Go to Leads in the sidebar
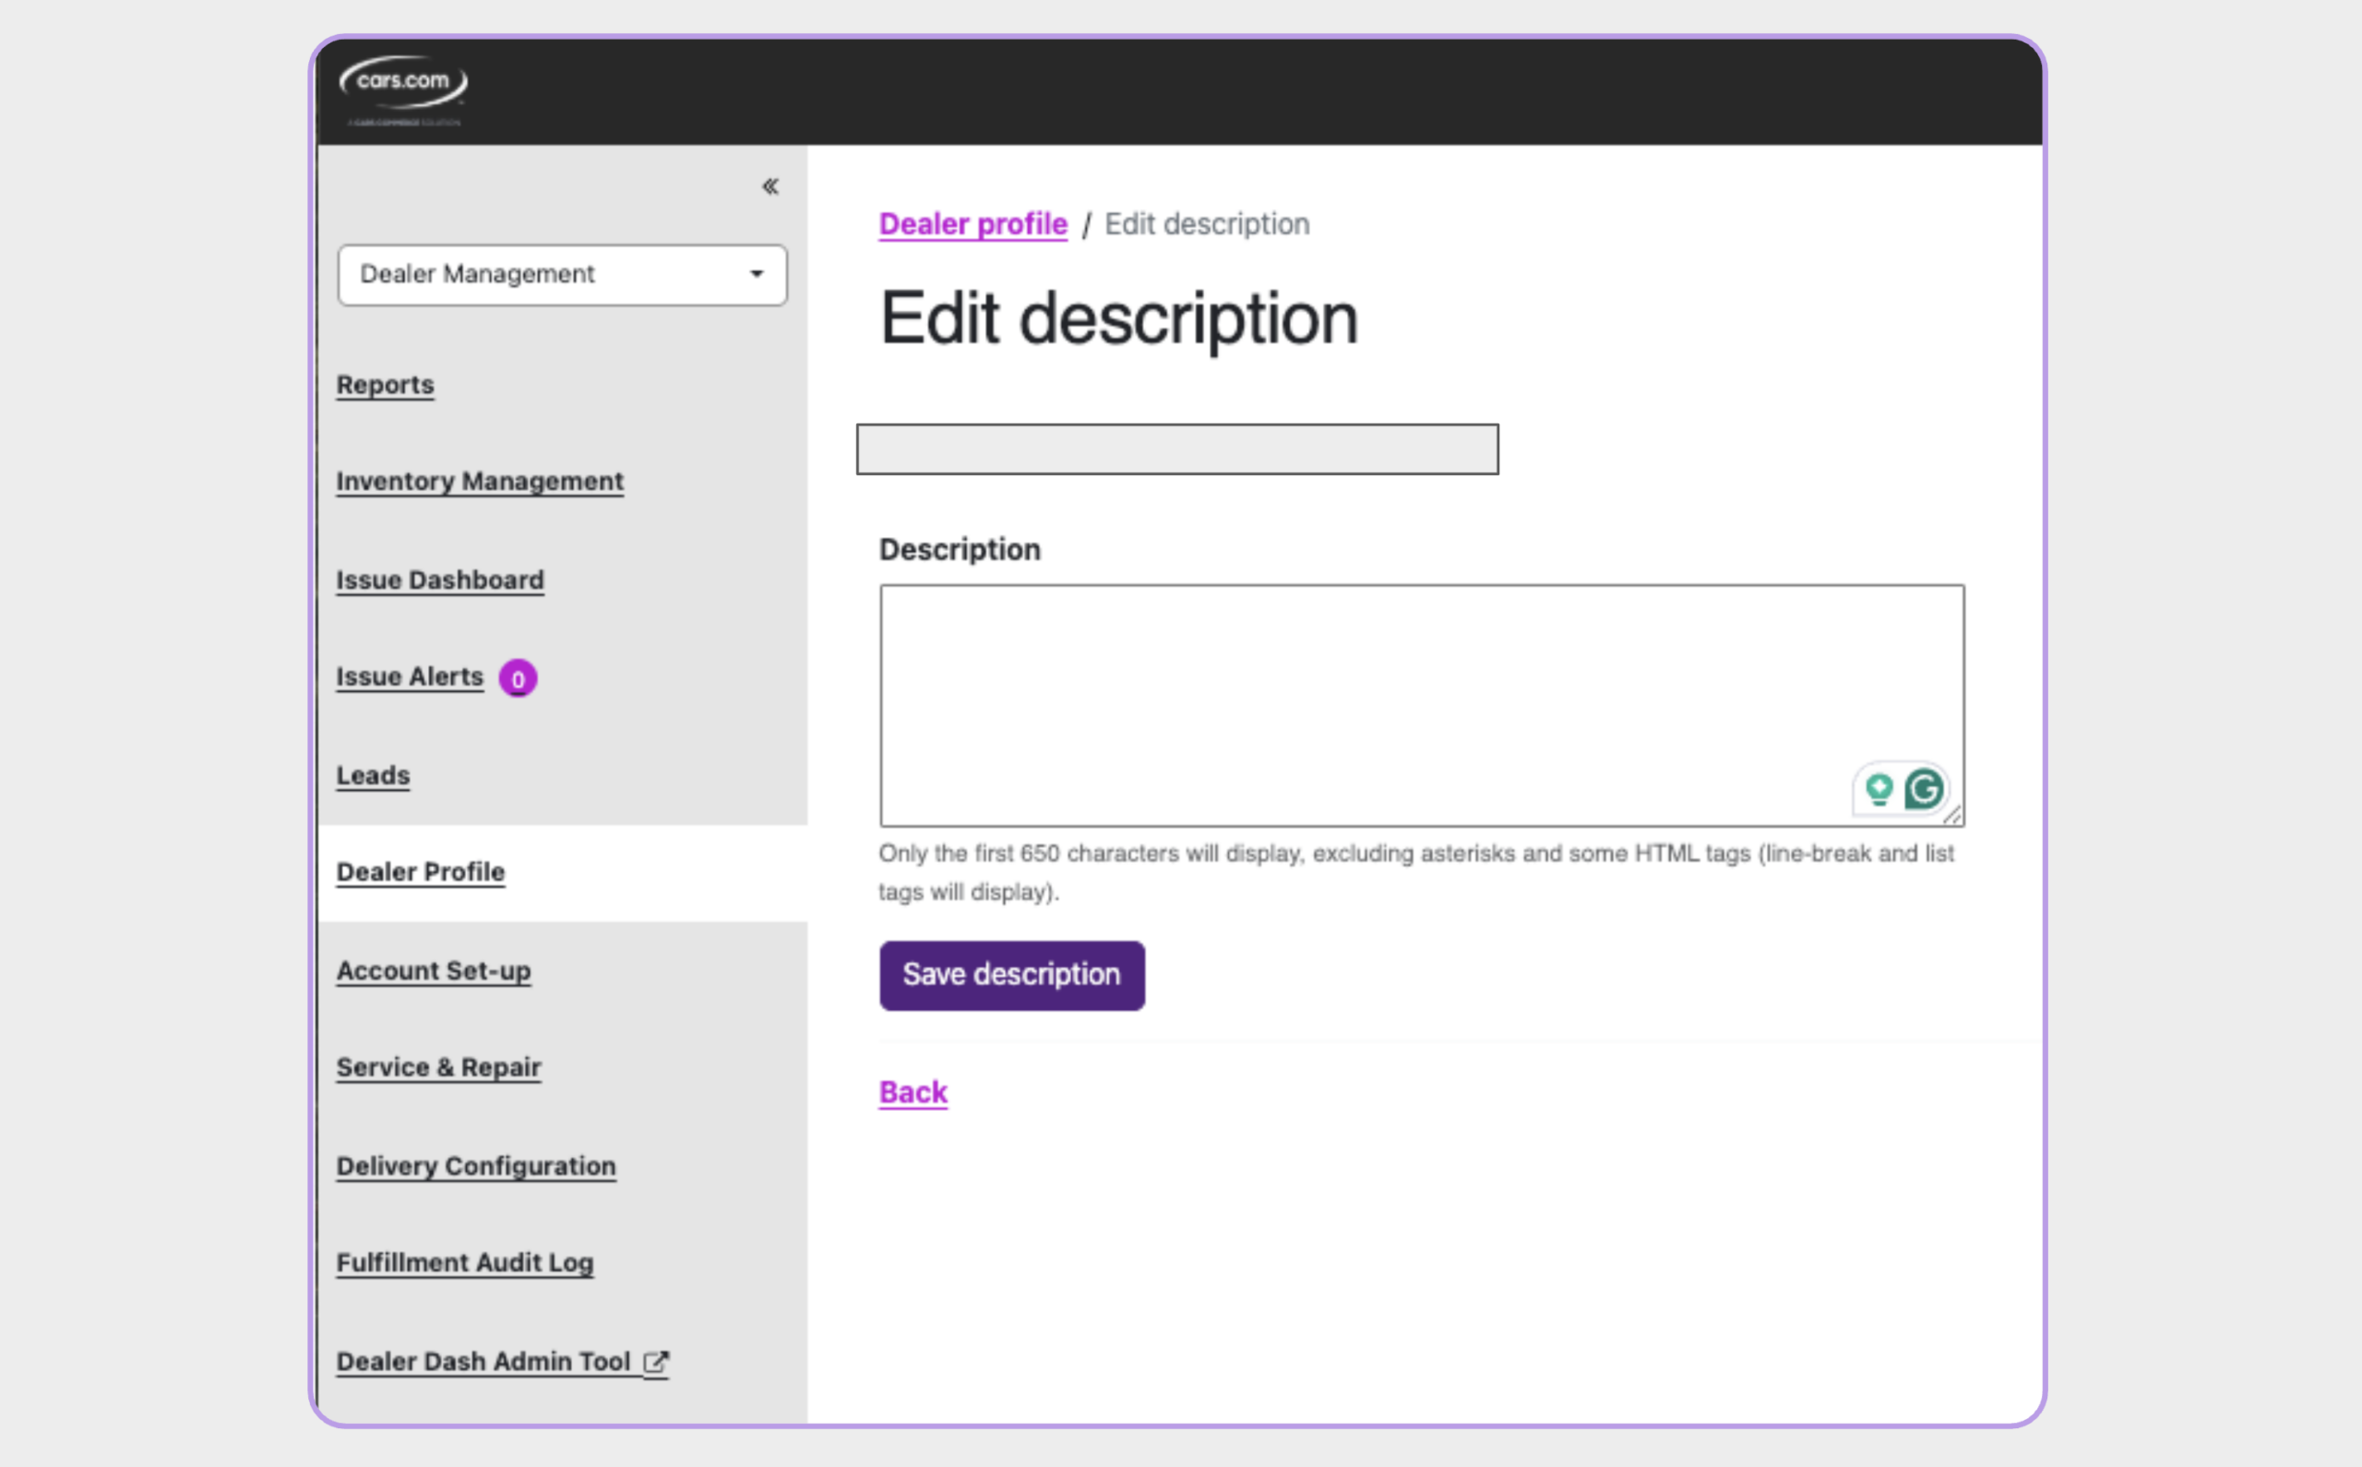The image size is (2362, 1467). pyautogui.click(x=374, y=775)
